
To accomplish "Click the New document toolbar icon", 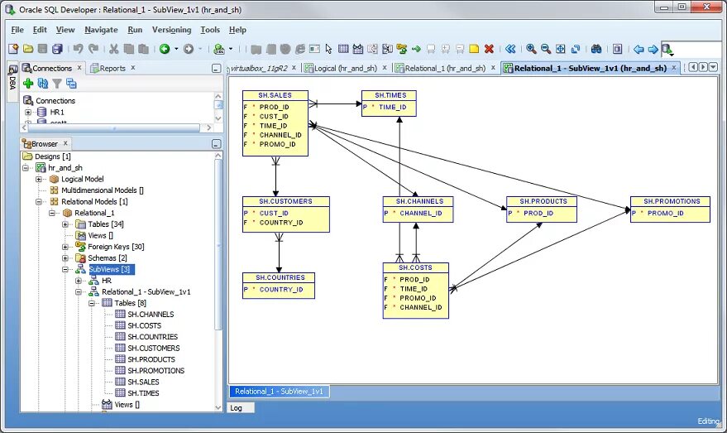I will coord(13,49).
